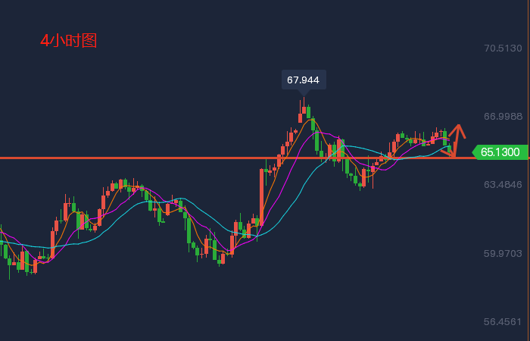
Task: Click the 70.5130 price axis label
Action: [503, 48]
